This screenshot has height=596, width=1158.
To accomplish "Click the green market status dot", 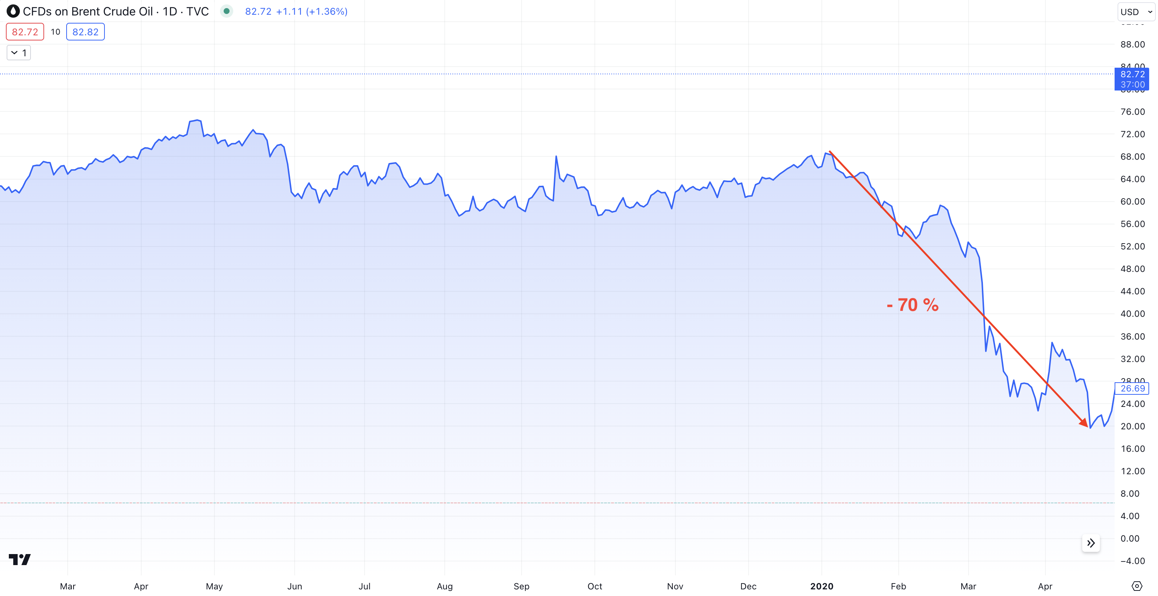I will point(227,11).
